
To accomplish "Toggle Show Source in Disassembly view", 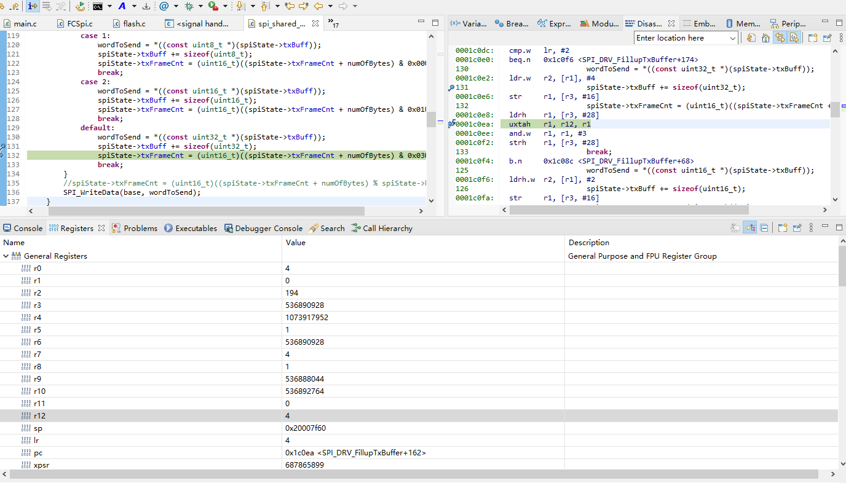I will point(794,38).
